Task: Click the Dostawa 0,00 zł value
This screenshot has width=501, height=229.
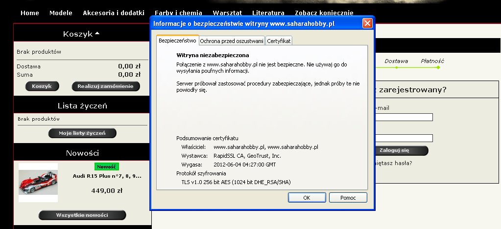Action: point(129,66)
